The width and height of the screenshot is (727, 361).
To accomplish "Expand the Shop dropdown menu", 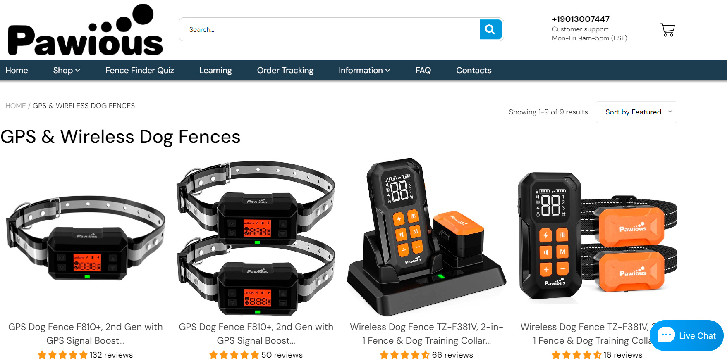I will tap(67, 70).
